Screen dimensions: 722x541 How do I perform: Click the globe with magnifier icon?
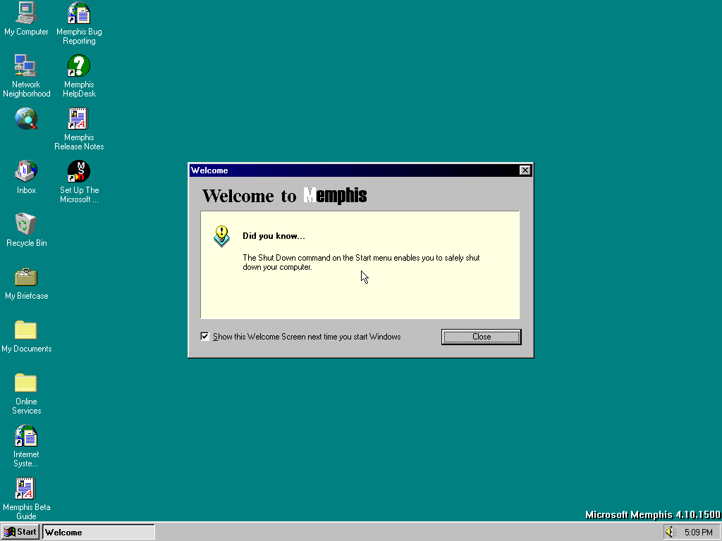click(26, 119)
